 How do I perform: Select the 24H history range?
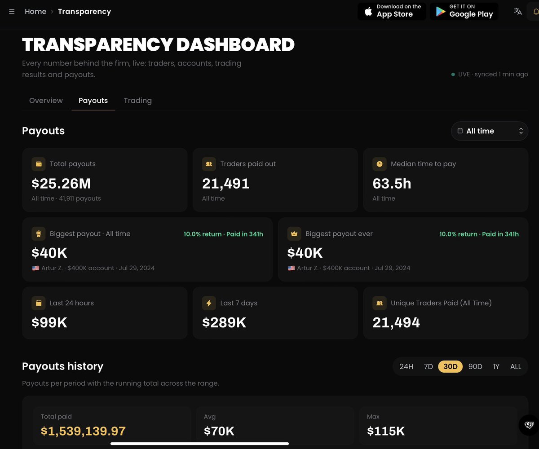406,366
